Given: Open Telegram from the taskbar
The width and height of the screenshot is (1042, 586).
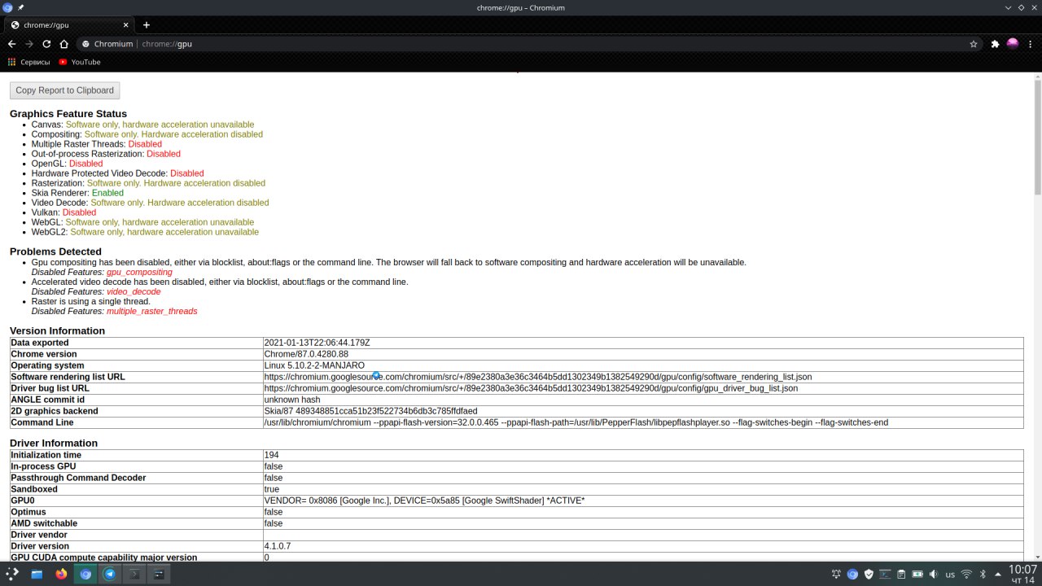Looking at the screenshot, I should click(x=109, y=574).
